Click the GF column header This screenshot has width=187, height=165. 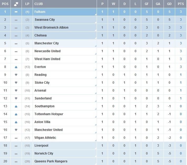(147, 4)
